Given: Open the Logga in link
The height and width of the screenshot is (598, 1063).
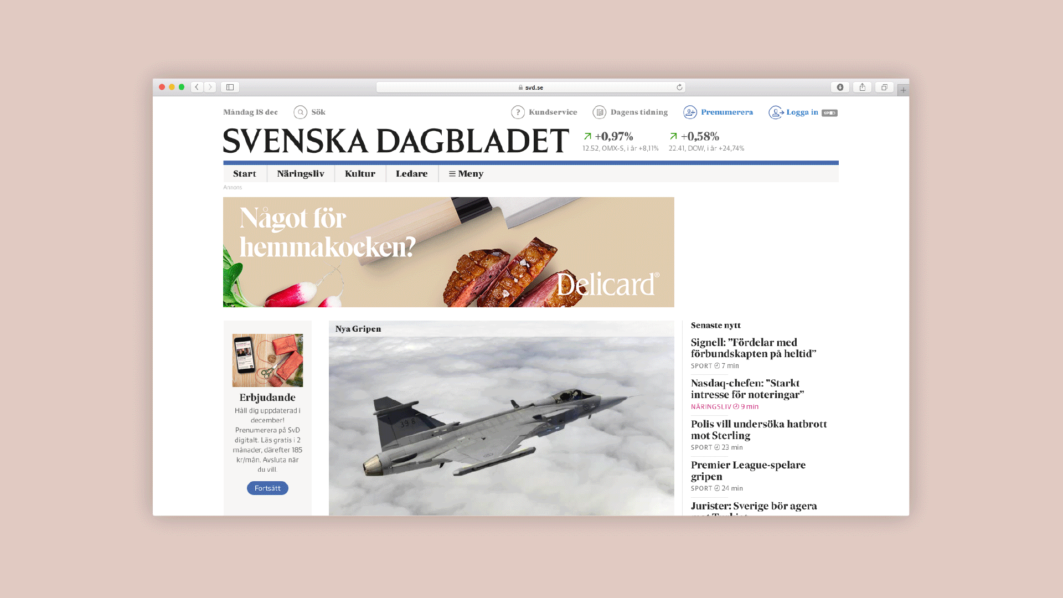Looking at the screenshot, I should pos(802,112).
